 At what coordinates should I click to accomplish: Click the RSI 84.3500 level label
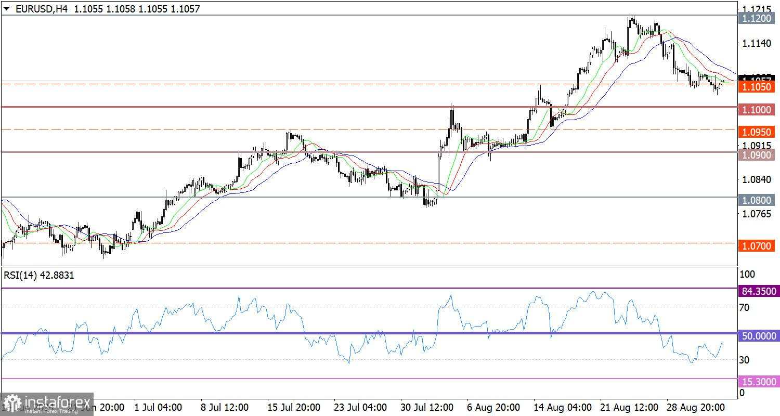point(758,291)
